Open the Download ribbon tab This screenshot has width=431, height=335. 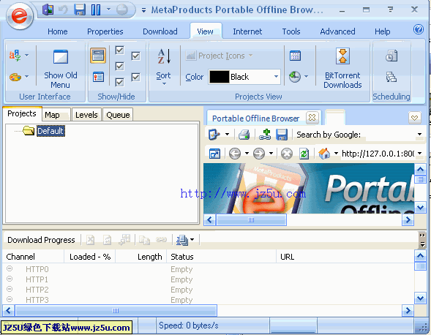coord(160,31)
